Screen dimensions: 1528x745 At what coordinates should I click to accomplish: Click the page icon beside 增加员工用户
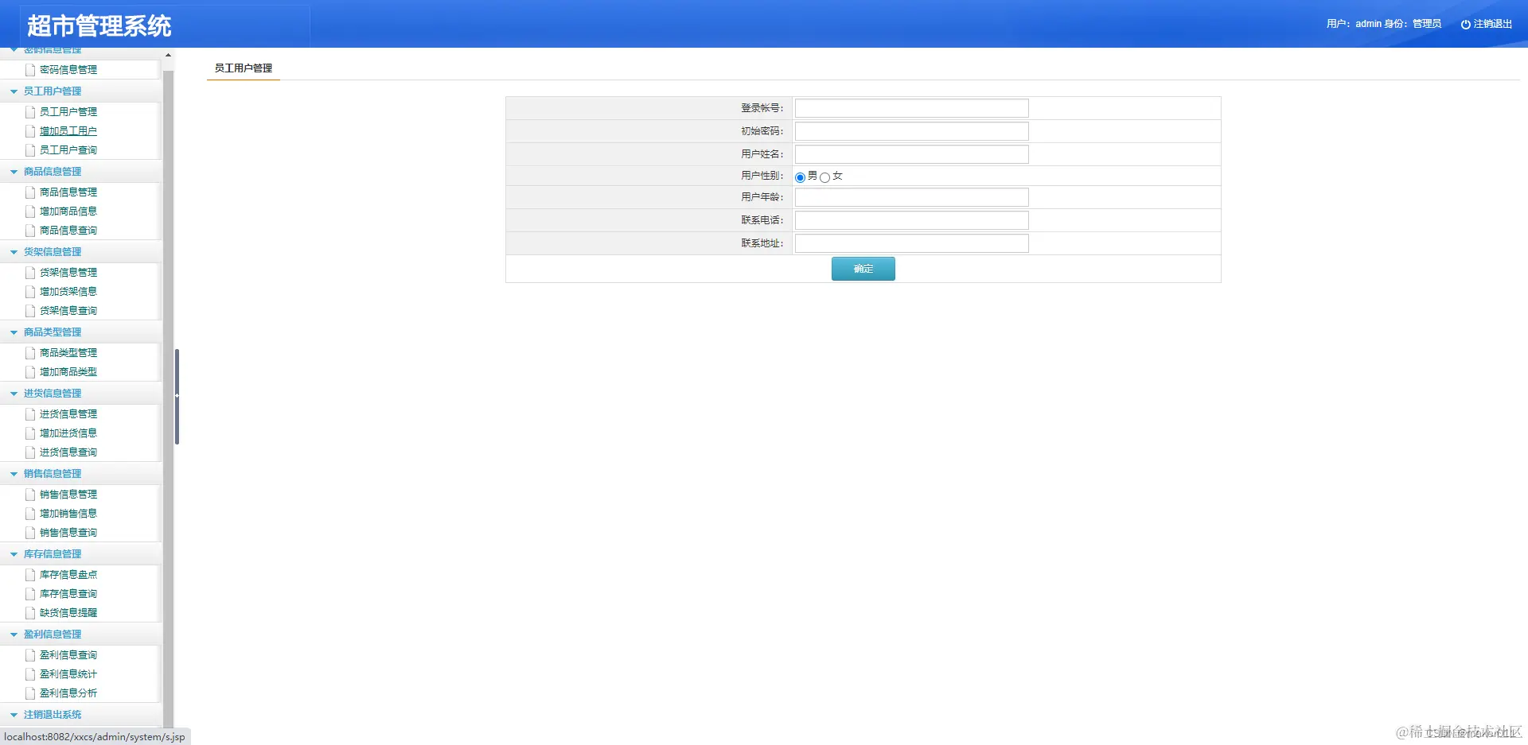pos(30,131)
